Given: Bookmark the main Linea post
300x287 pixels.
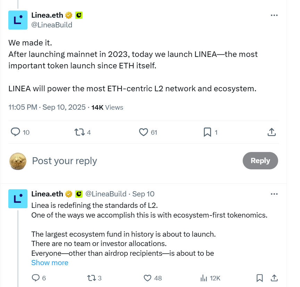Looking at the screenshot, I should [207, 132].
